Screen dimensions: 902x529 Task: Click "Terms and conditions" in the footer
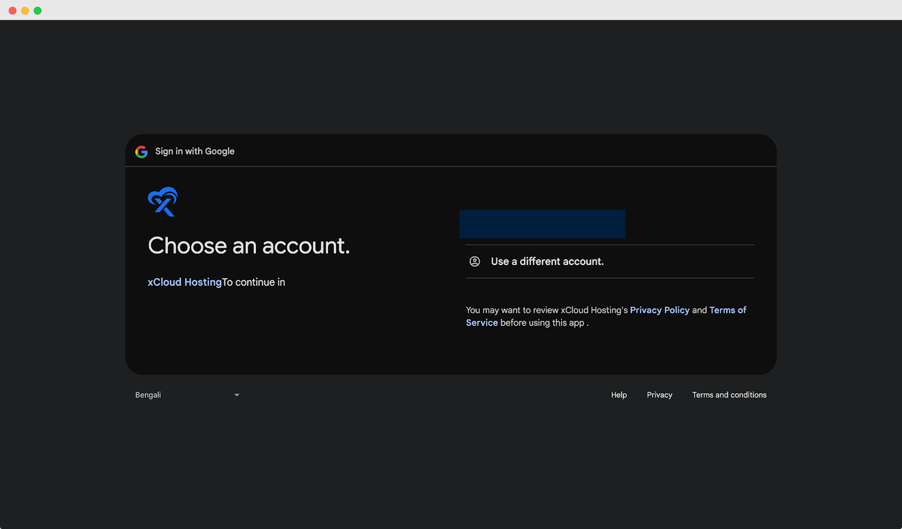(x=729, y=395)
